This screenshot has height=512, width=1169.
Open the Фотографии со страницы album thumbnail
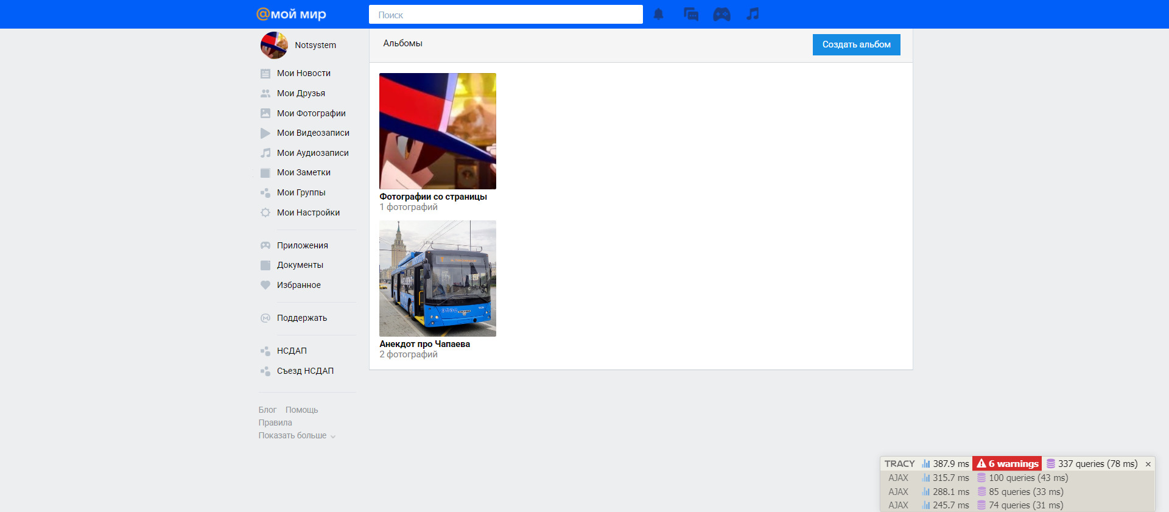tap(438, 131)
